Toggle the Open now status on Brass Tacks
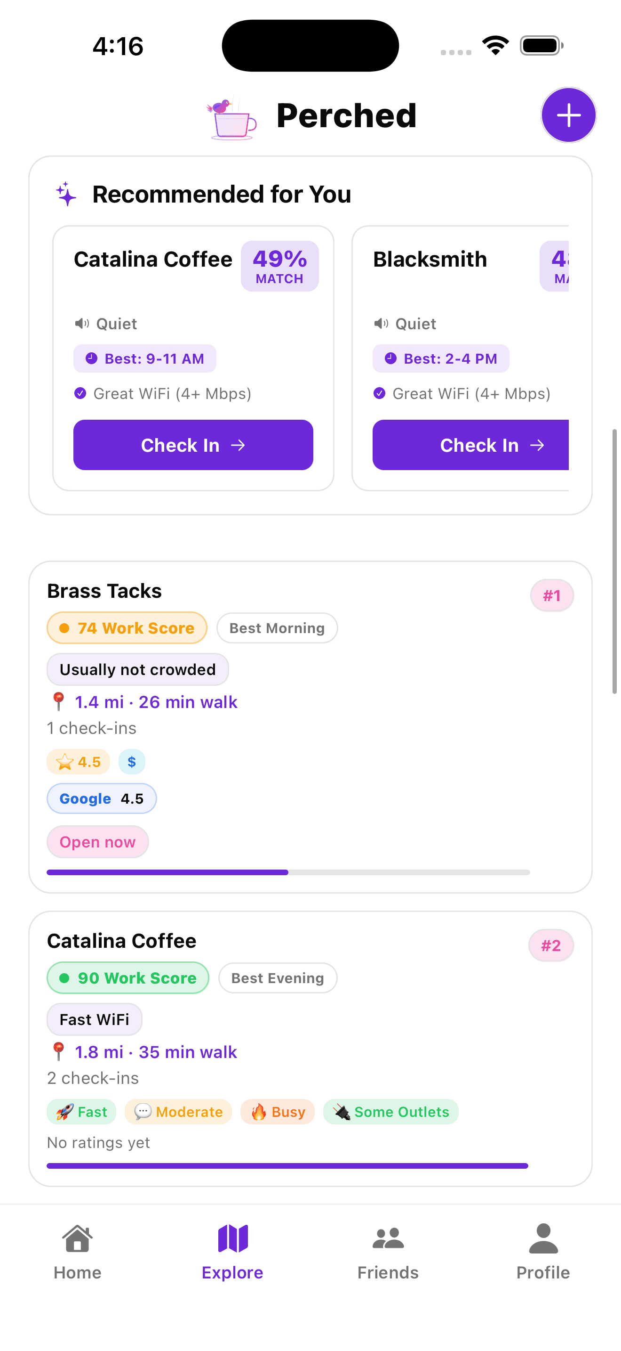The height and width of the screenshot is (1351, 621). [97, 841]
